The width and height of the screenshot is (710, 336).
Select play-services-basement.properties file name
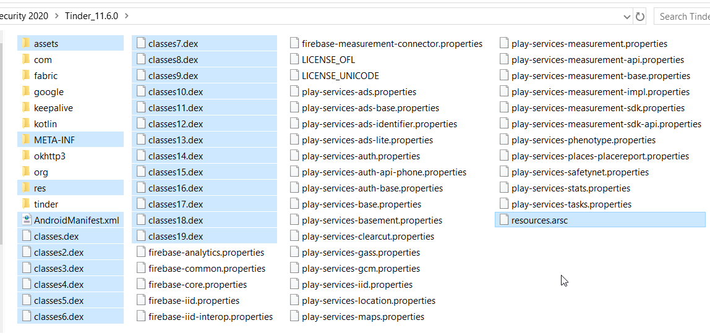click(372, 220)
